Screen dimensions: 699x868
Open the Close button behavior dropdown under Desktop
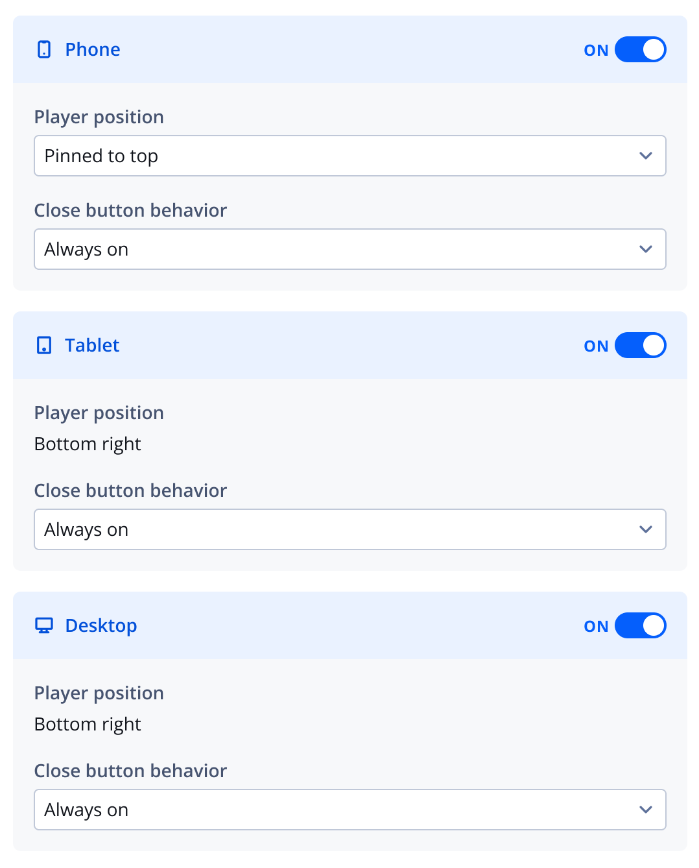pos(350,810)
